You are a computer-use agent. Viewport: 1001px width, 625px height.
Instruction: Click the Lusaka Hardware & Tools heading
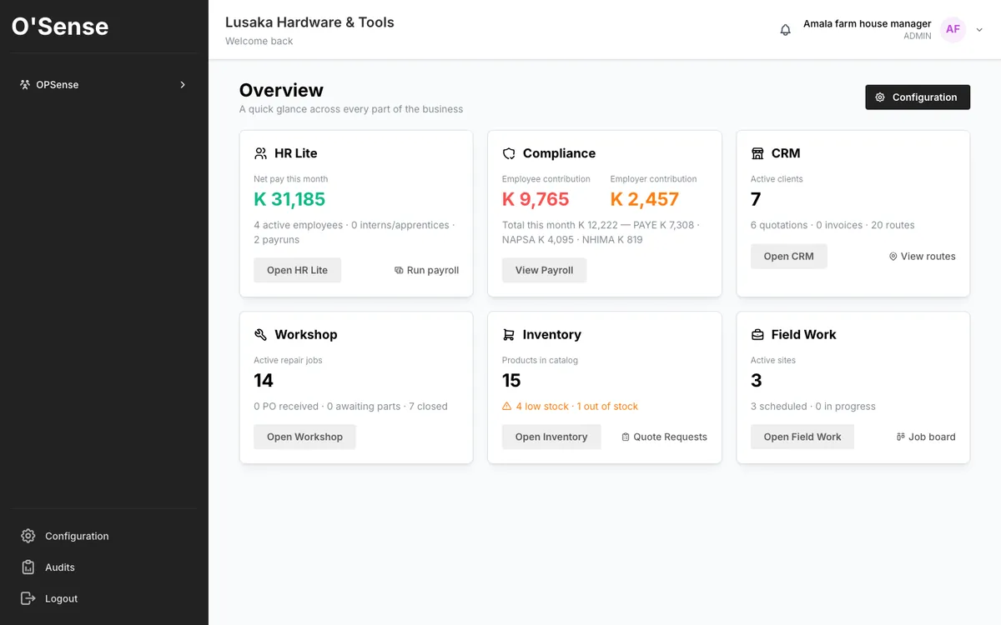309,22
